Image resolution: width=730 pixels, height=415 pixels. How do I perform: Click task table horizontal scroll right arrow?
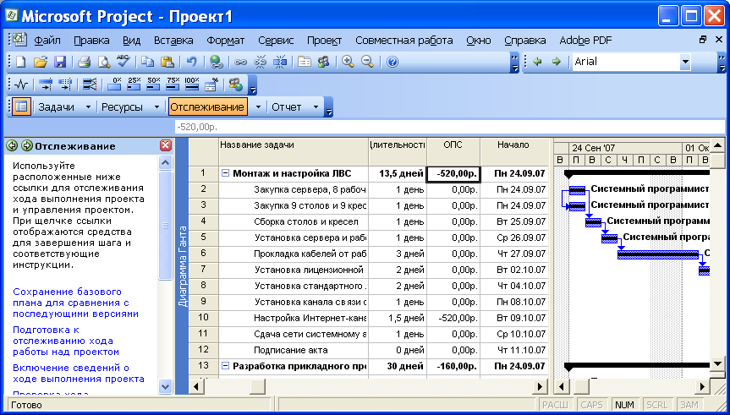click(540, 386)
